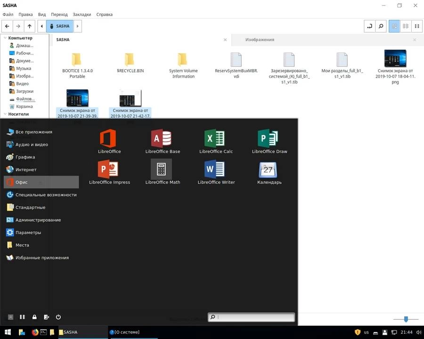The width and height of the screenshot is (424, 339).
Task: Select Мои разделы_full_b1_s1_v1.tib file
Action: pos(342,65)
